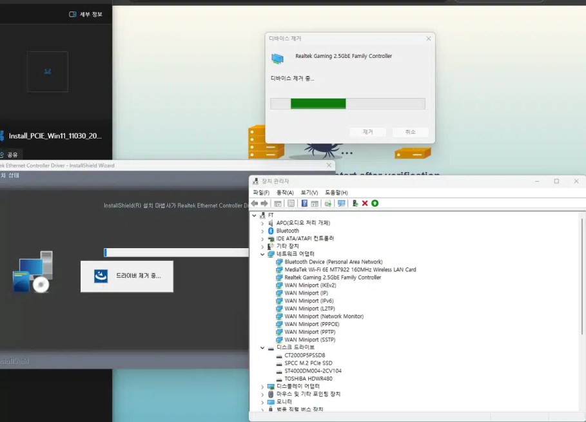Click Device Manager title bar icon
586x422 pixels.
pyautogui.click(x=256, y=181)
